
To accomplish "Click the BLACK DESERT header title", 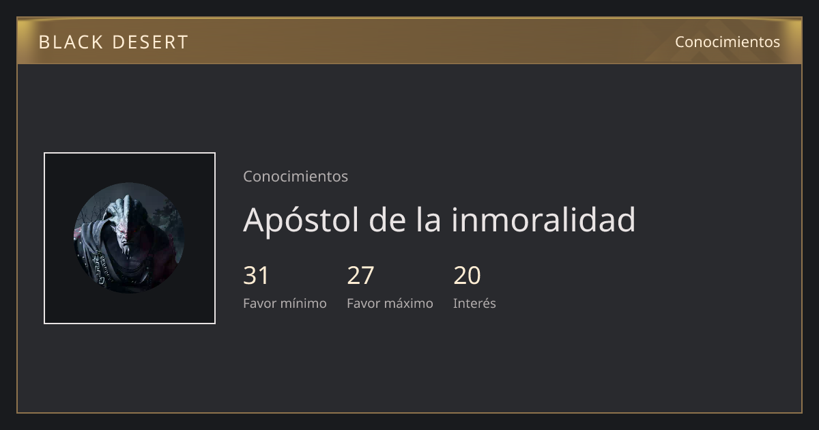I will point(113,42).
